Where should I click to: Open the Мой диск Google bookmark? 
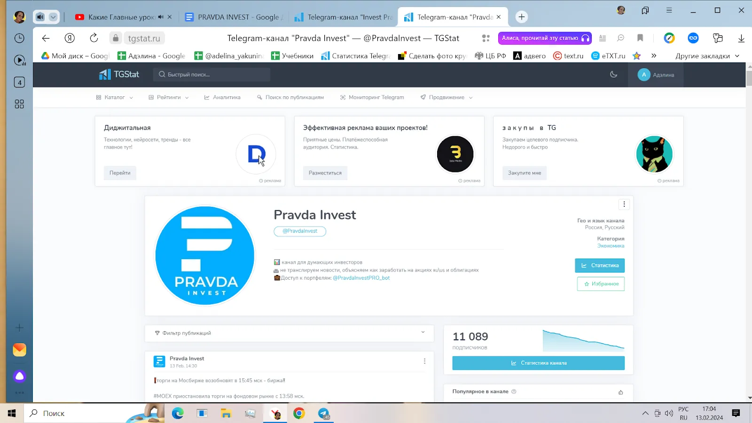(x=75, y=56)
